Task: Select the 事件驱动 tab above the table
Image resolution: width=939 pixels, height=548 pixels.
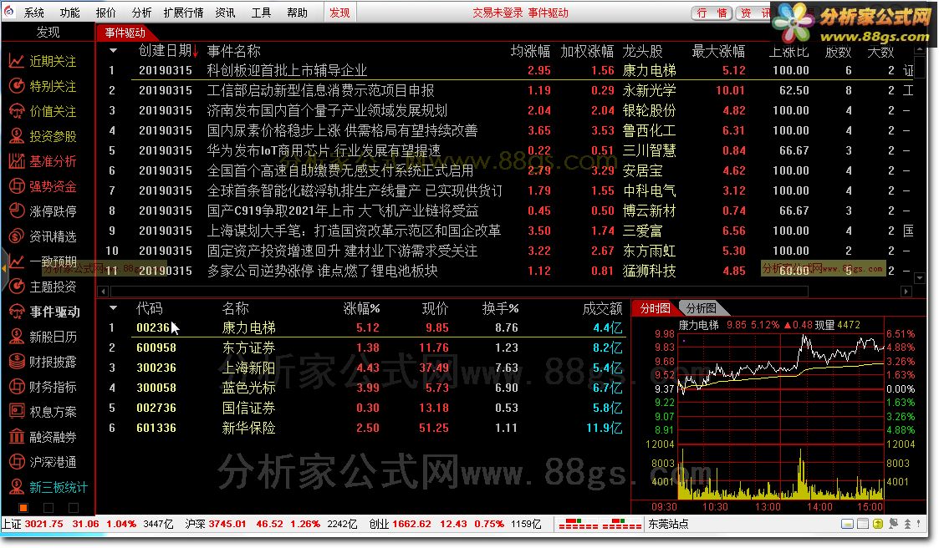Action: (125, 33)
